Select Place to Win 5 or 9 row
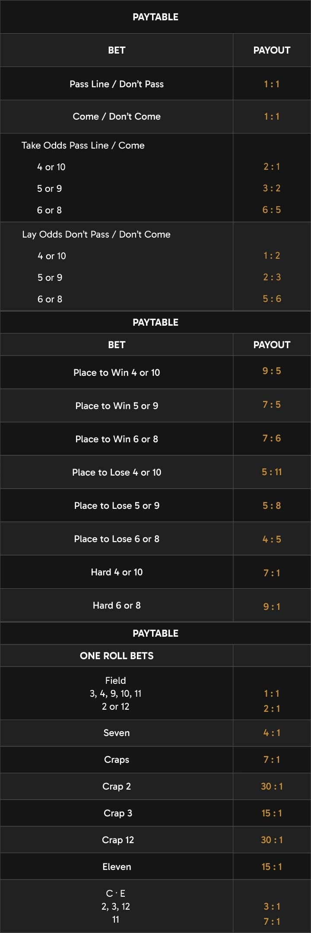The width and height of the screenshot is (311, 933). pos(155,406)
